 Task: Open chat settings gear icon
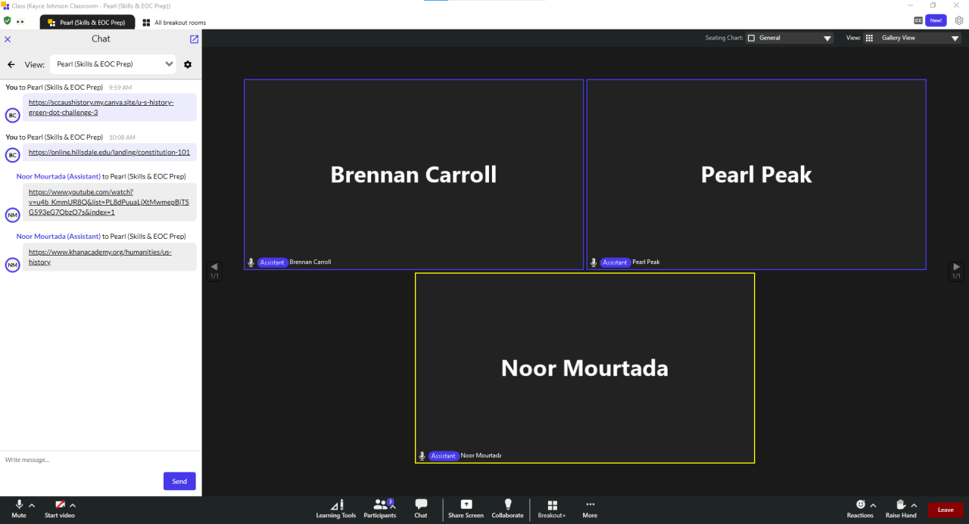(x=188, y=65)
